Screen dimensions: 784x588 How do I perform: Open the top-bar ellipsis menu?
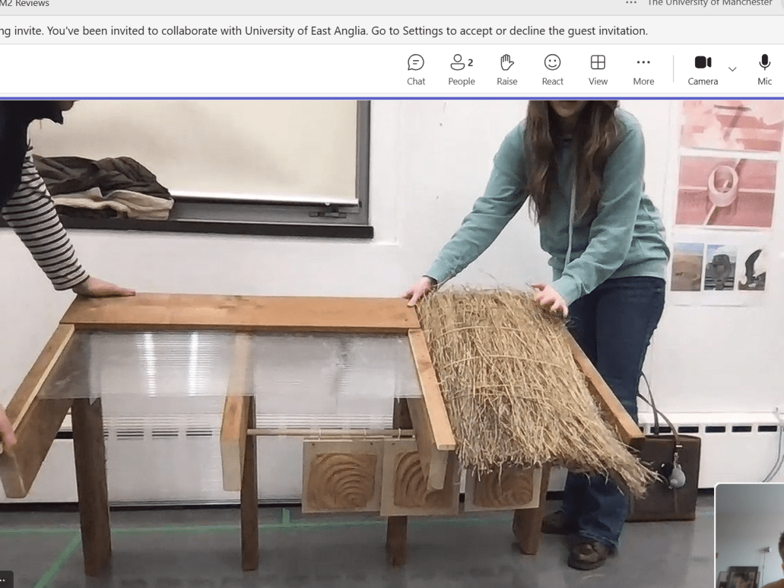pos(630,3)
